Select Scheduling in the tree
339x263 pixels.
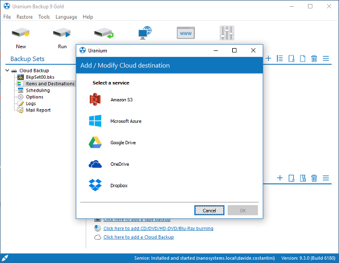point(38,90)
